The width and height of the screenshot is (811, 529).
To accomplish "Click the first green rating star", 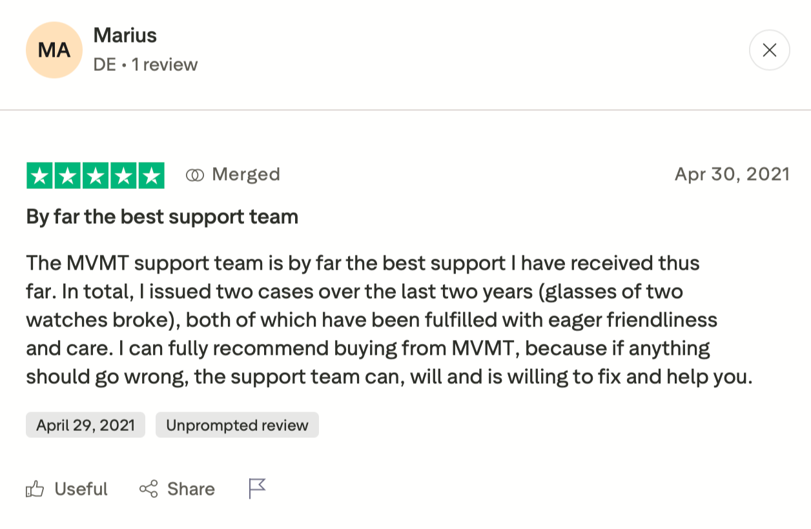I will pos(40,175).
